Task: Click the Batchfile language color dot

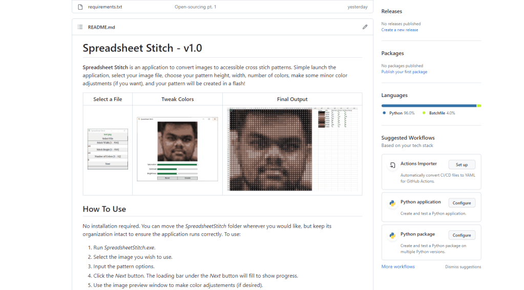Action: [x=424, y=113]
